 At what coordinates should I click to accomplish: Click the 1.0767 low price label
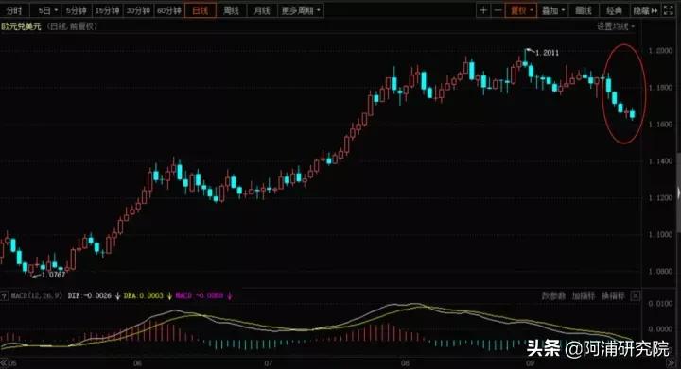pyautogui.click(x=53, y=275)
